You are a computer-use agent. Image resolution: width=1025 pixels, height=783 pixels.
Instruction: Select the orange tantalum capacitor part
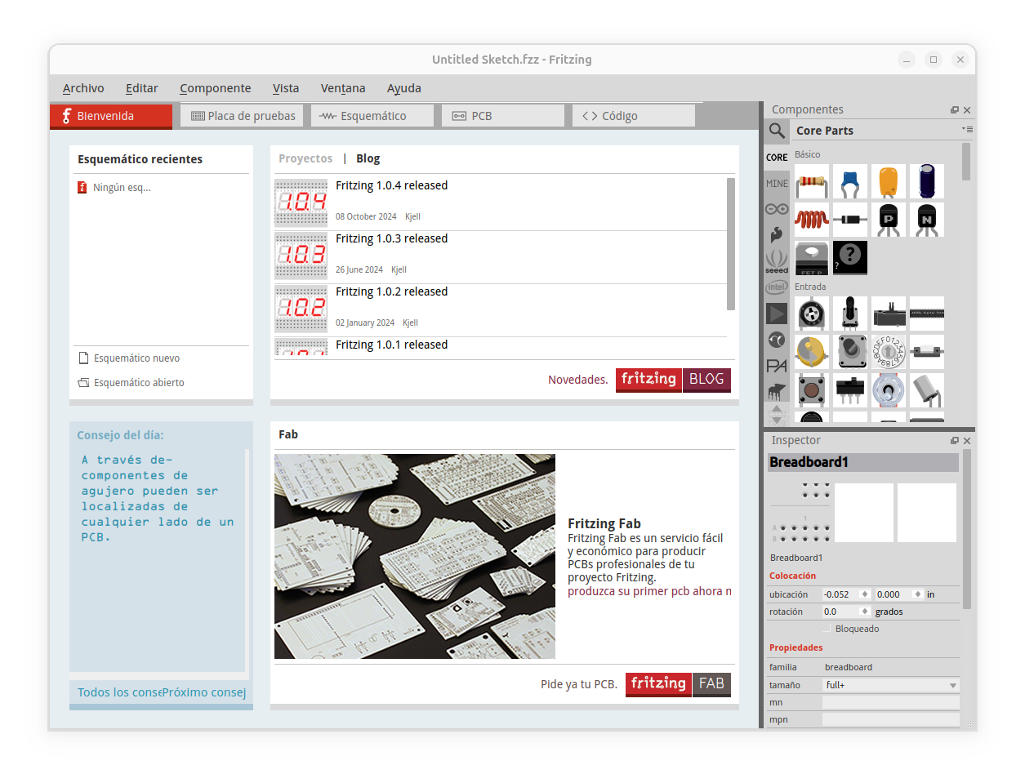tap(889, 181)
